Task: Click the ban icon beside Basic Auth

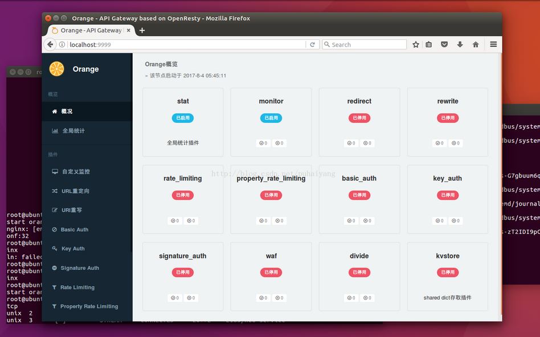Action: 55,229
